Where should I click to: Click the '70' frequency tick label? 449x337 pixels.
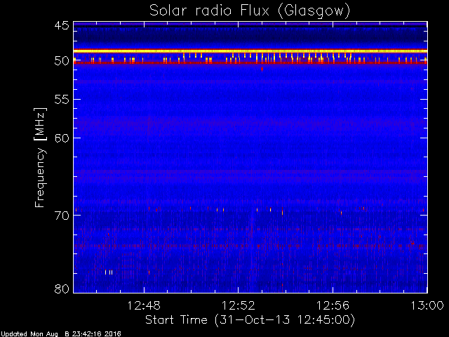coord(62,216)
